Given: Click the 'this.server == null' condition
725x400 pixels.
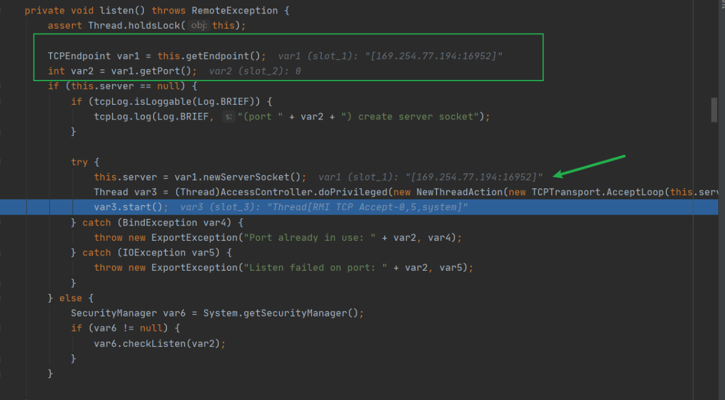Looking at the screenshot, I should pos(125,86).
